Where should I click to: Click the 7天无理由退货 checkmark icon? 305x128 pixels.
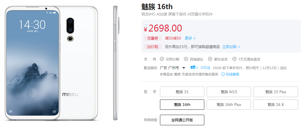click(235, 59)
